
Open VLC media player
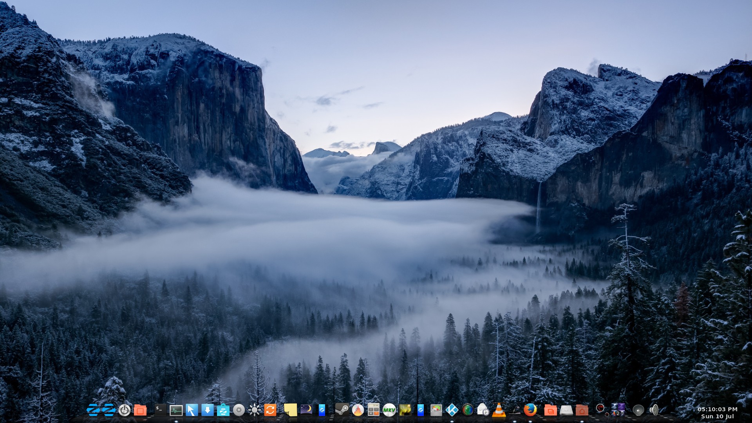(499, 410)
